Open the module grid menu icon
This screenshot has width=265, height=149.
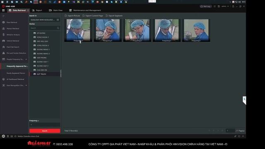(x=3, y=10)
